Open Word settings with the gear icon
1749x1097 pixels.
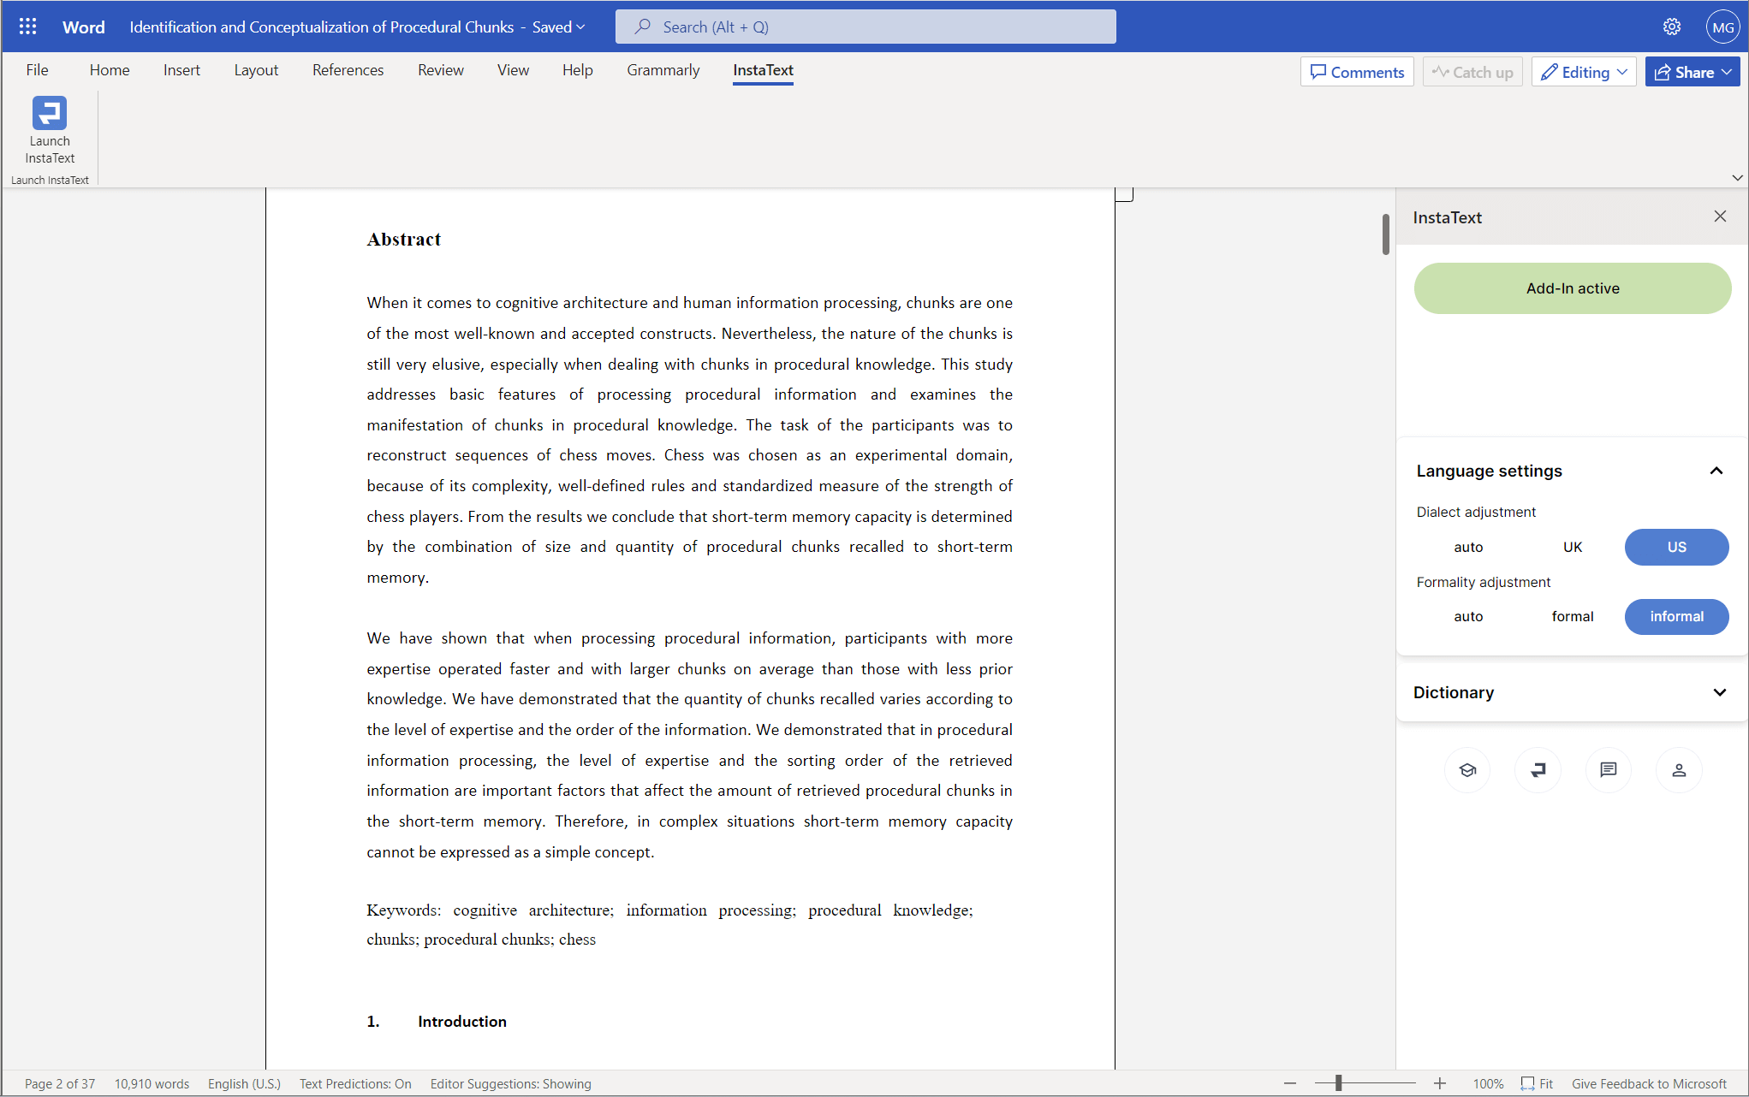pos(1673,27)
